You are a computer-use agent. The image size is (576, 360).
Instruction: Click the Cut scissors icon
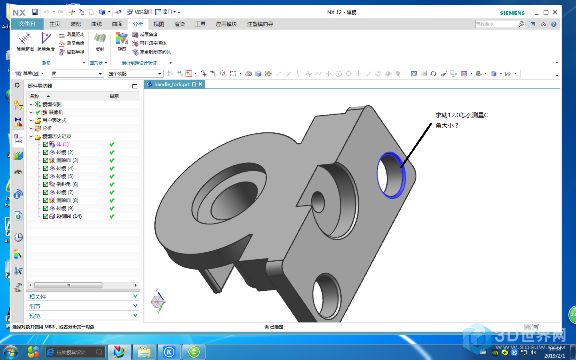point(72,12)
